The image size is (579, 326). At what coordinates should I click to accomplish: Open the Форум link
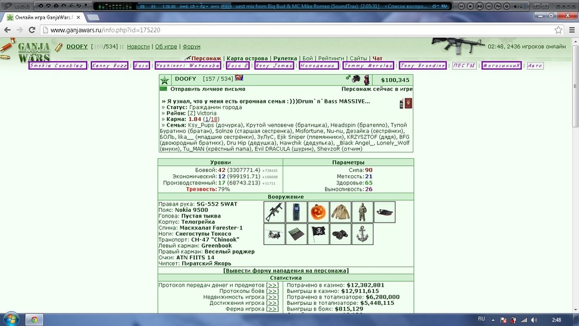[x=191, y=47]
